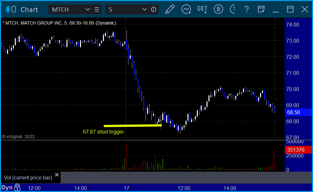Open help via the question mark icon

[x=247, y=9]
